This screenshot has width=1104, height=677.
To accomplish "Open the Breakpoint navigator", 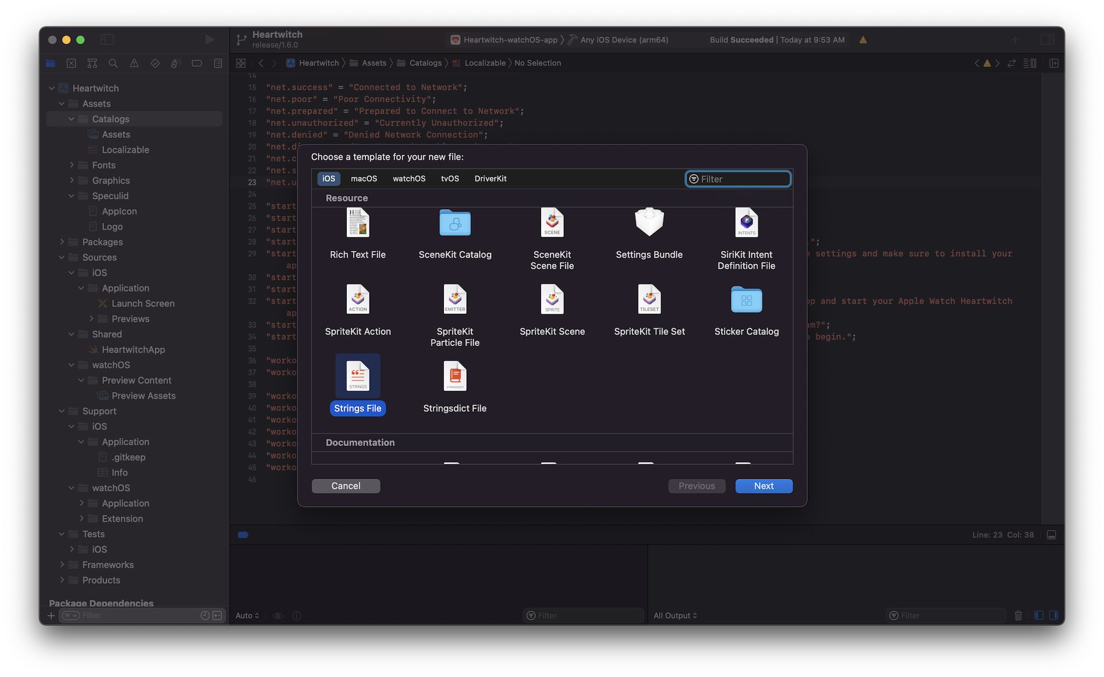I will point(197,63).
